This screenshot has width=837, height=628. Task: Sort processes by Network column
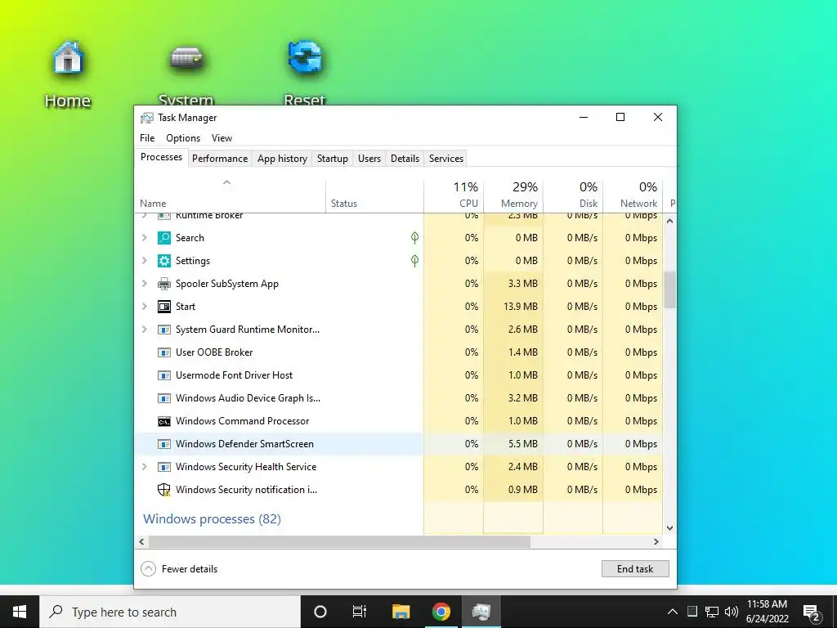633,196
